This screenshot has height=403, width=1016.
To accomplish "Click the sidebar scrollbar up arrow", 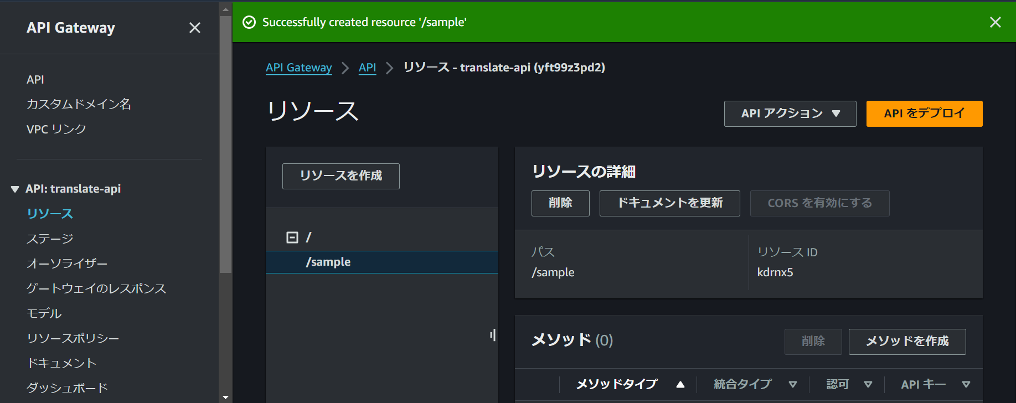I will coord(225,9).
